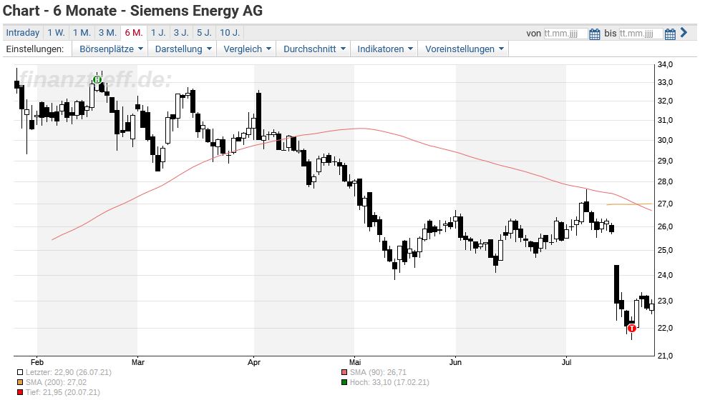Open the Voreinstellungen dropdown
The width and height of the screenshot is (705, 400).
tap(464, 49)
